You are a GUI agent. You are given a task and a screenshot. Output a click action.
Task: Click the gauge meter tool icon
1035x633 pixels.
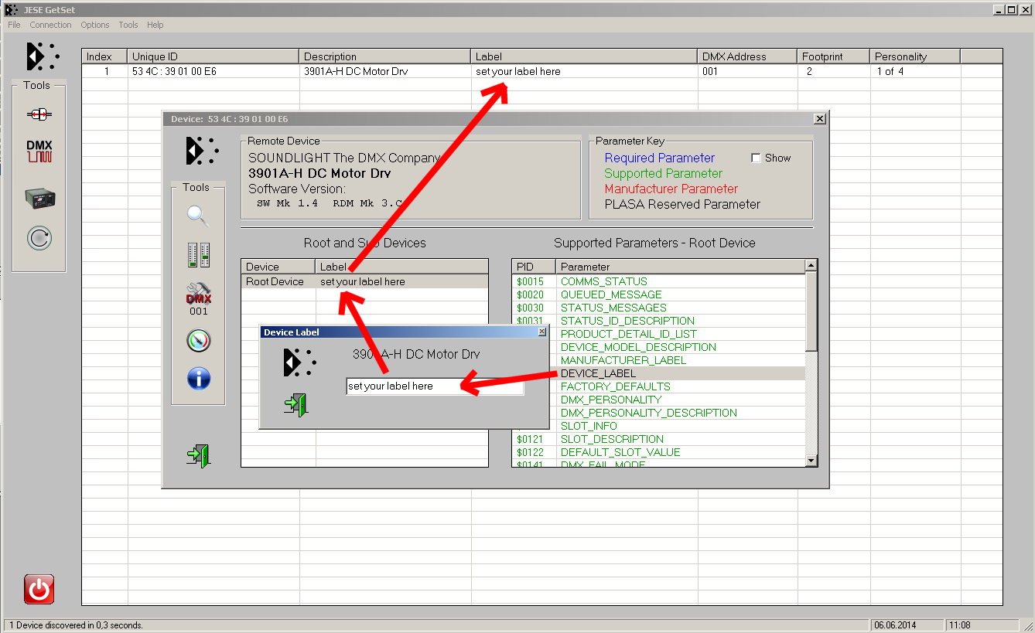click(x=198, y=340)
